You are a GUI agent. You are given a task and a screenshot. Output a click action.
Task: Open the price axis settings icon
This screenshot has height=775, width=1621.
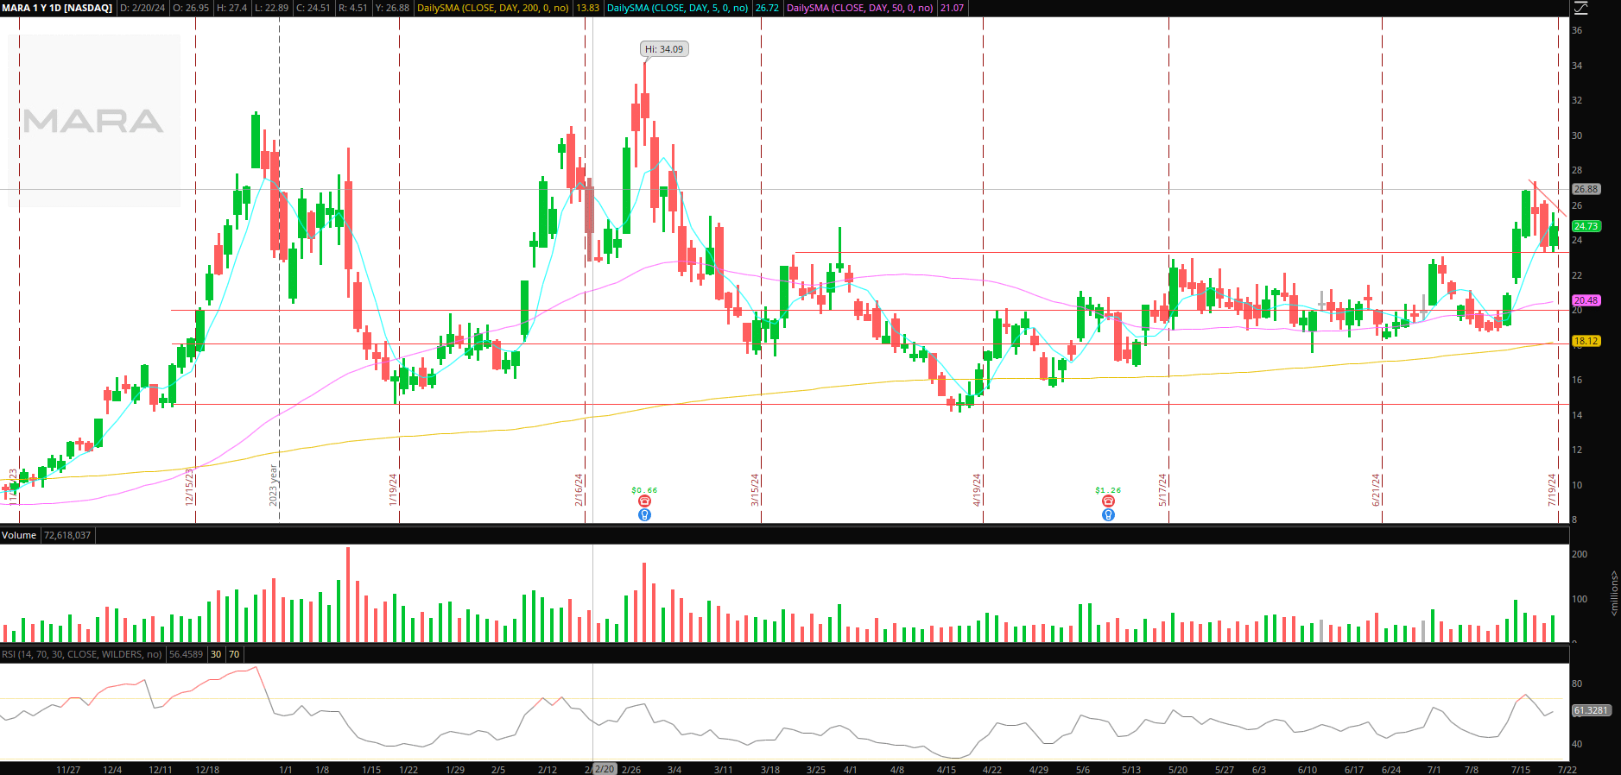point(1580,8)
